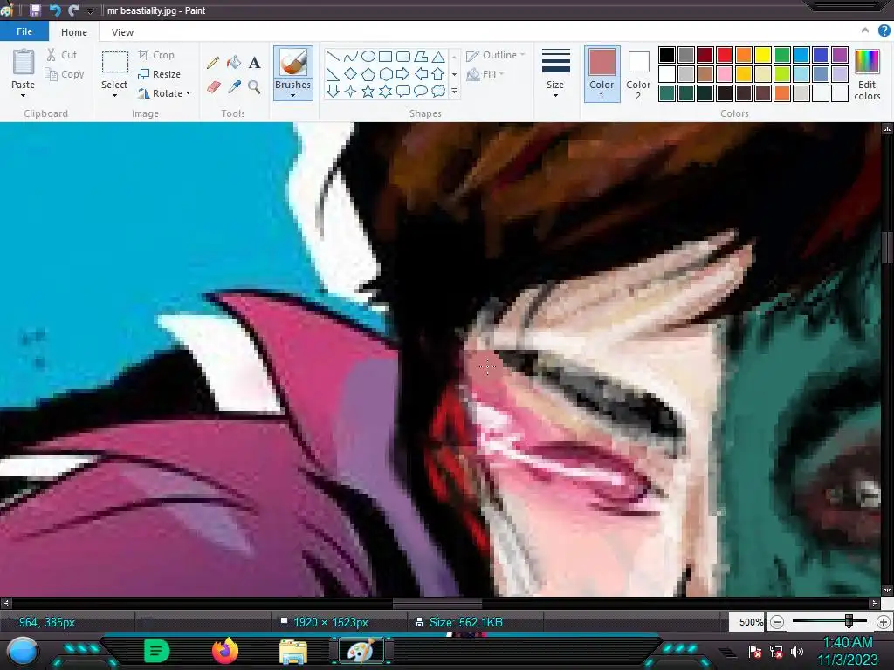The image size is (894, 670).
Task: Choose the Triangle shape
Action: coord(438,57)
